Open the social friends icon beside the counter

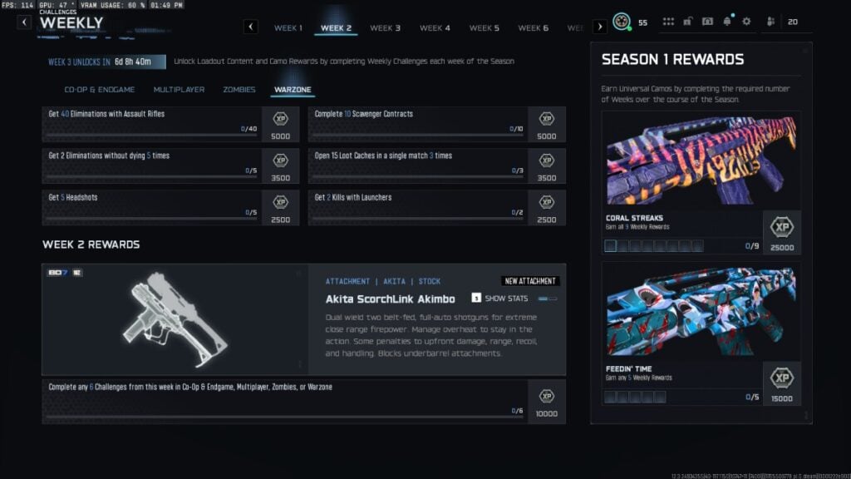tap(771, 22)
